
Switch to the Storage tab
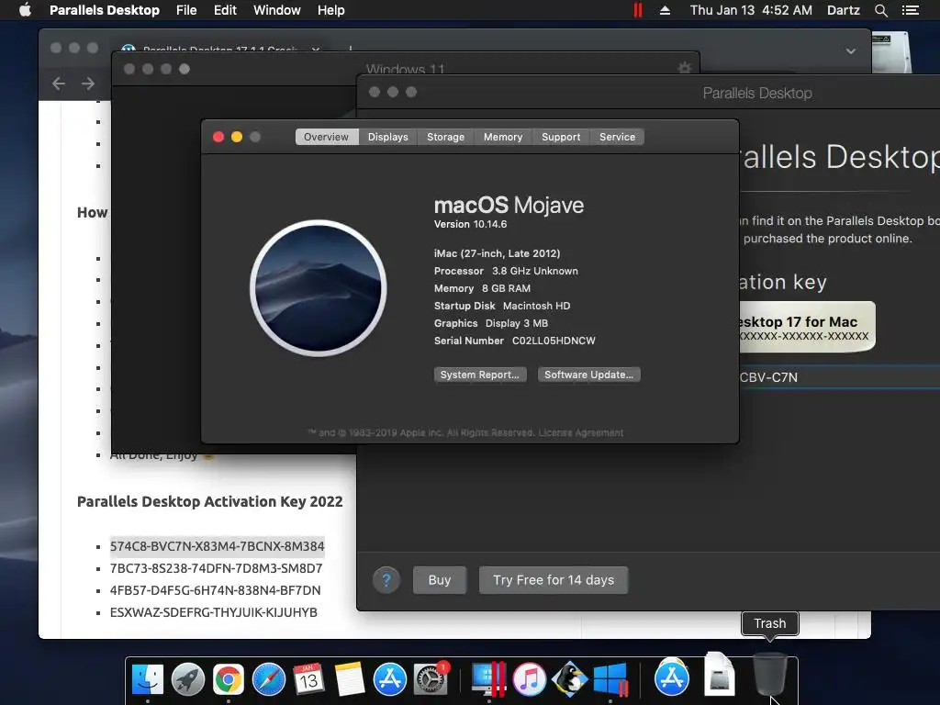(x=445, y=137)
